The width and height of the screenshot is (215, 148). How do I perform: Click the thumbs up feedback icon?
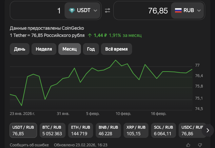(x=188, y=145)
